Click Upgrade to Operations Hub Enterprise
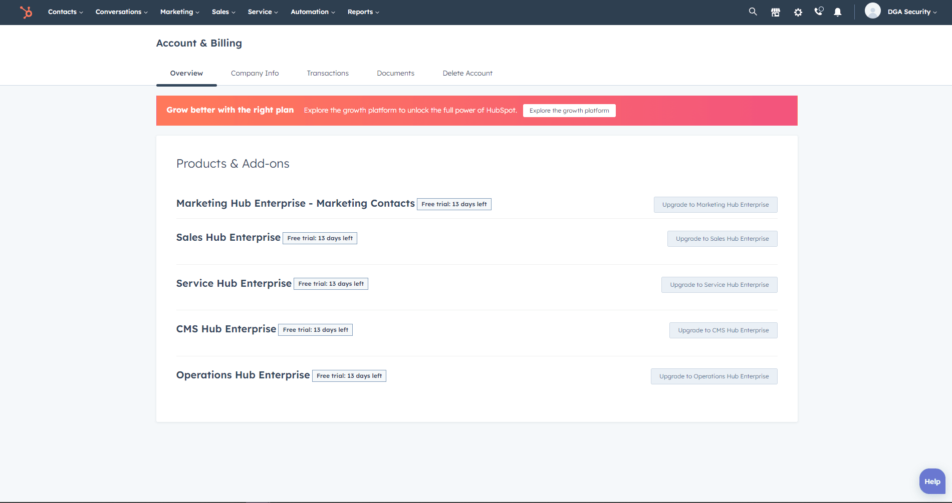This screenshot has width=952, height=503. (x=714, y=376)
